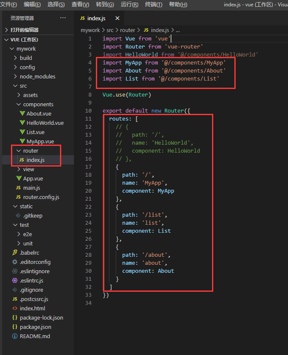Expand the 打开的编辑器 section
The width and height of the screenshot is (288, 355).
pos(7,30)
